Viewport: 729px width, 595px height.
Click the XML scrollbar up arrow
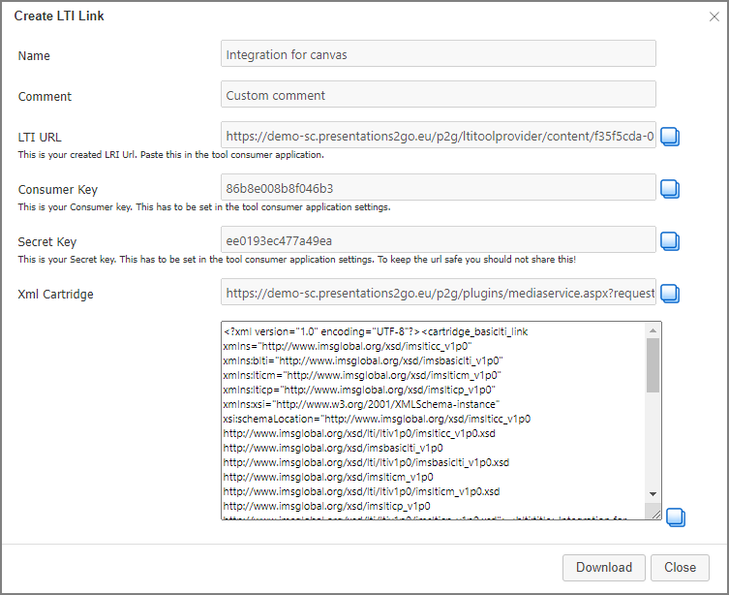click(x=653, y=330)
